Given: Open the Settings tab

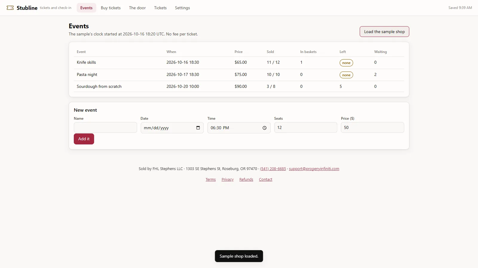Looking at the screenshot, I should pyautogui.click(x=183, y=8).
